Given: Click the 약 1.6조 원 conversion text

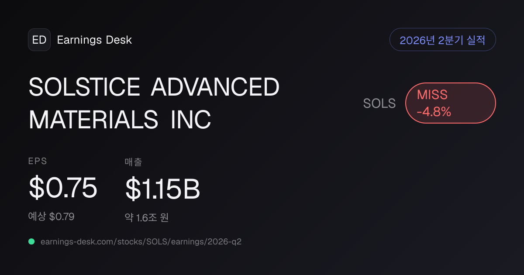Looking at the screenshot, I should [147, 217].
